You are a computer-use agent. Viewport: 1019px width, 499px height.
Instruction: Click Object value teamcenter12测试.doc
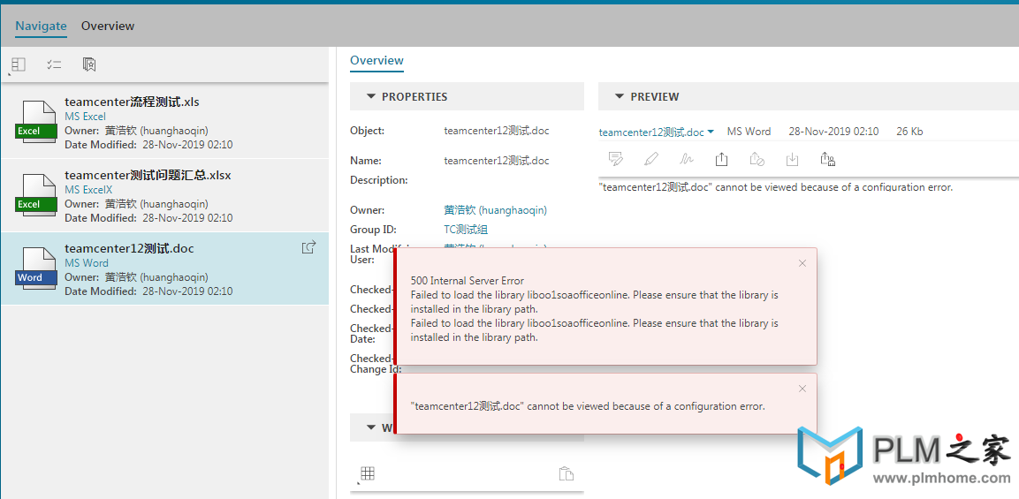[x=497, y=131]
